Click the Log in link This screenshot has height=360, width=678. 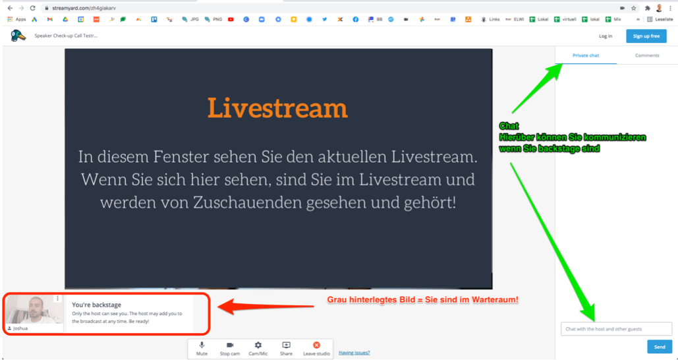coord(605,36)
